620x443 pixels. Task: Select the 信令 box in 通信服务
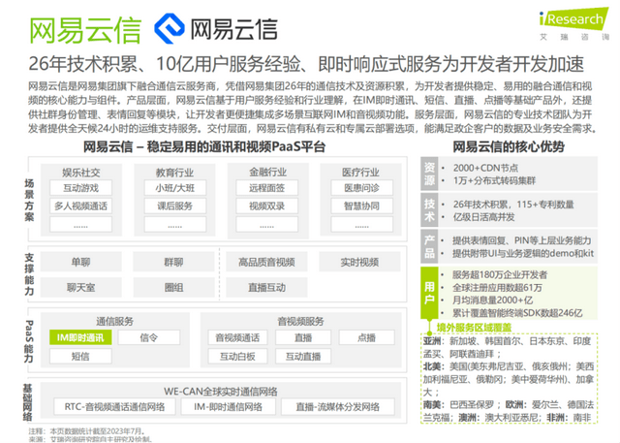(x=148, y=336)
